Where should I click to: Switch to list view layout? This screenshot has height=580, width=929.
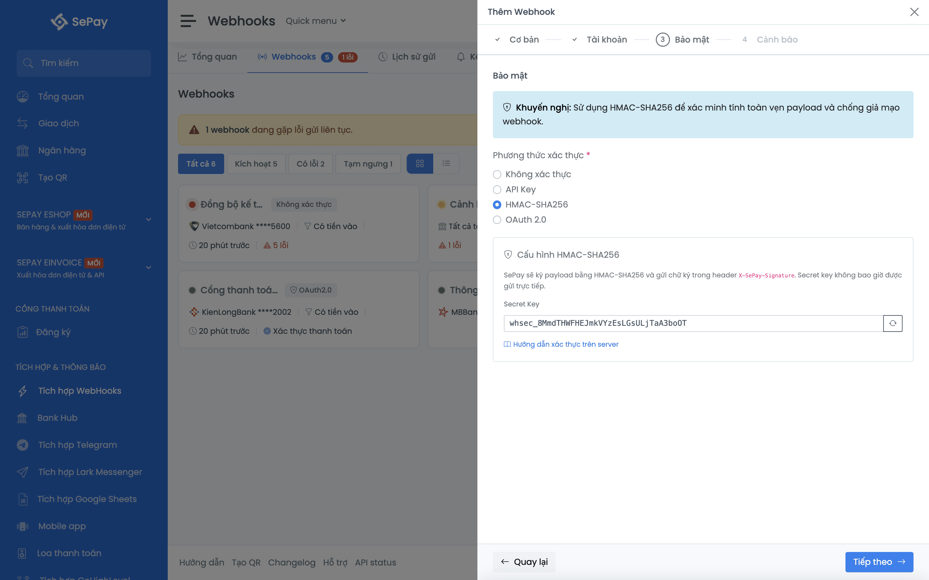tap(446, 164)
